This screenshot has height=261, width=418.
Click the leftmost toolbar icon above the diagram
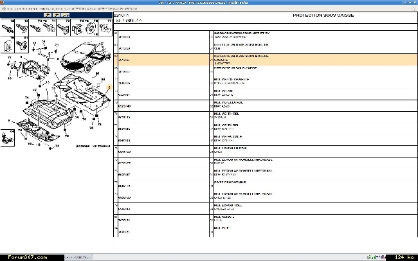[x=48, y=15]
